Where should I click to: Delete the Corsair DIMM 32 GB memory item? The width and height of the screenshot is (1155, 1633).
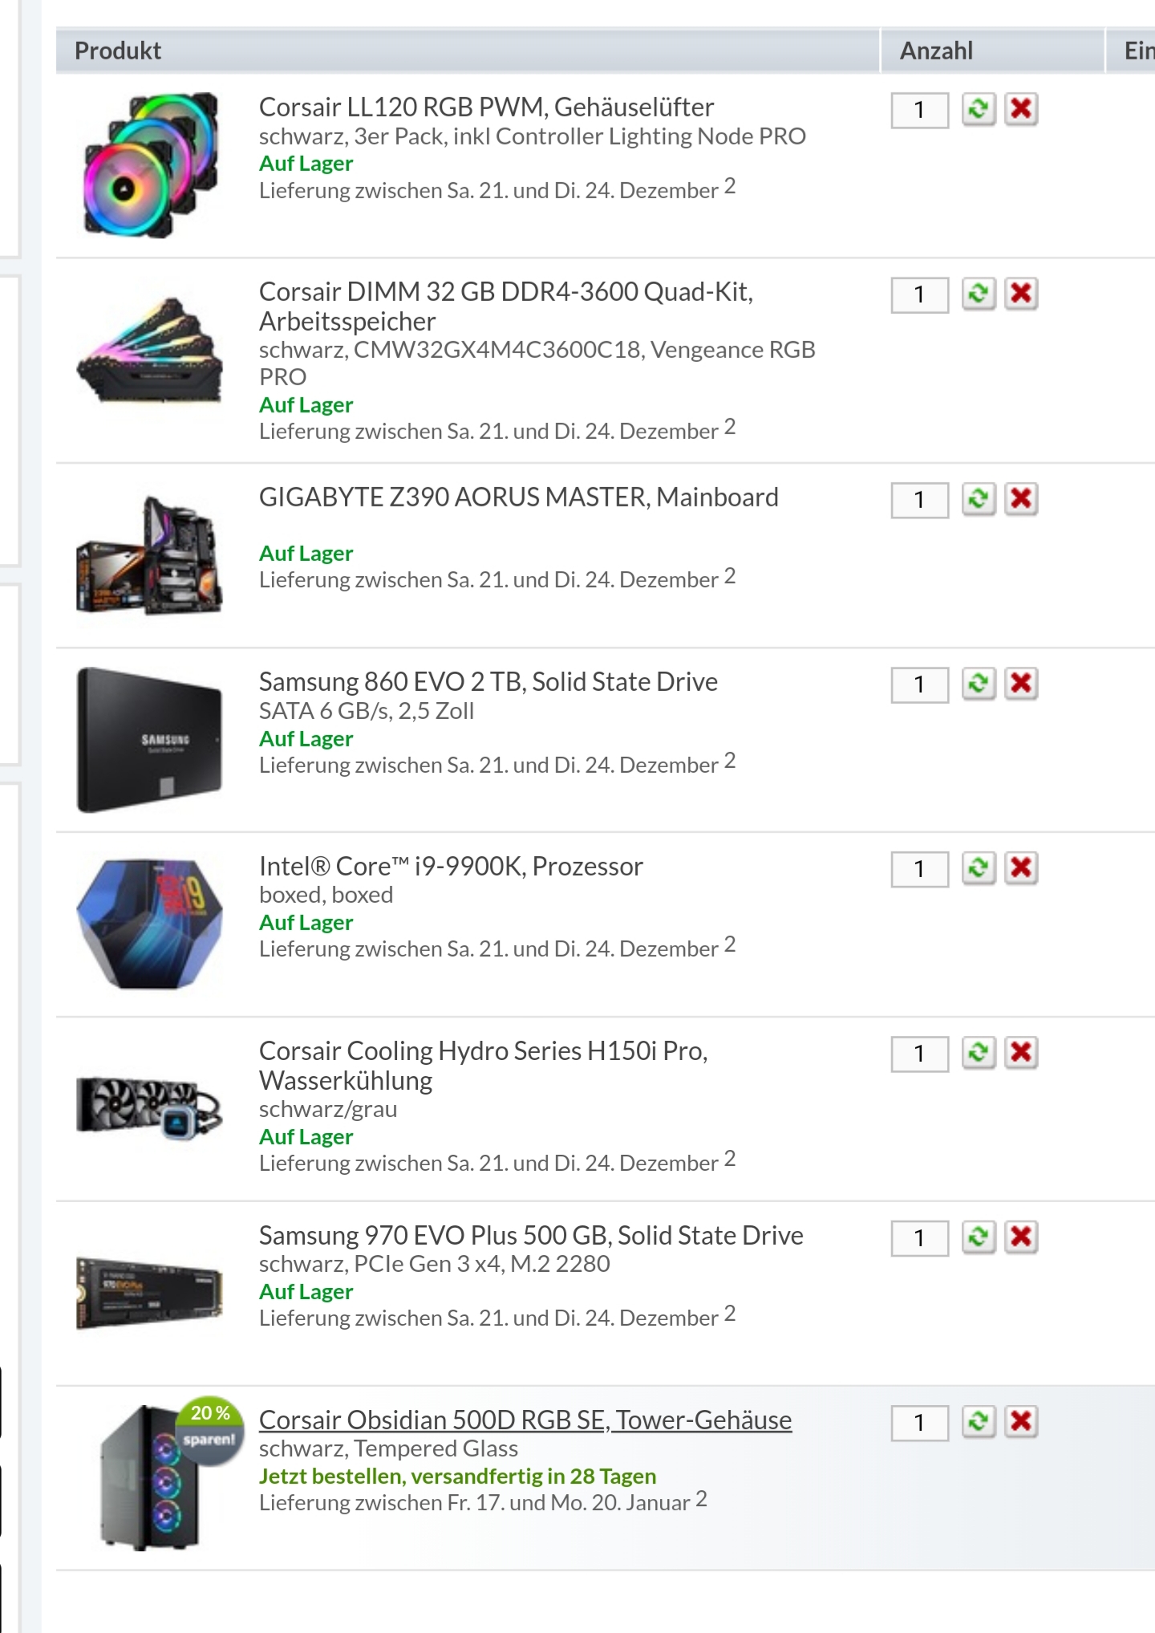pyautogui.click(x=1021, y=294)
